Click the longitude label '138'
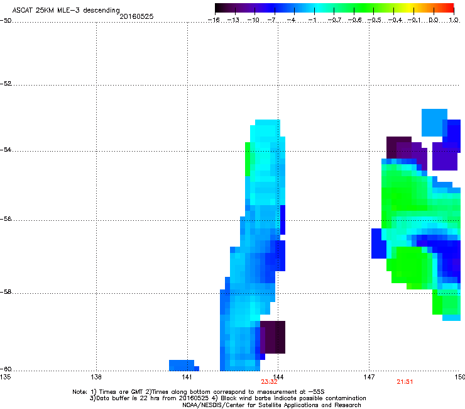The height and width of the screenshot is (409, 465). pos(96,377)
